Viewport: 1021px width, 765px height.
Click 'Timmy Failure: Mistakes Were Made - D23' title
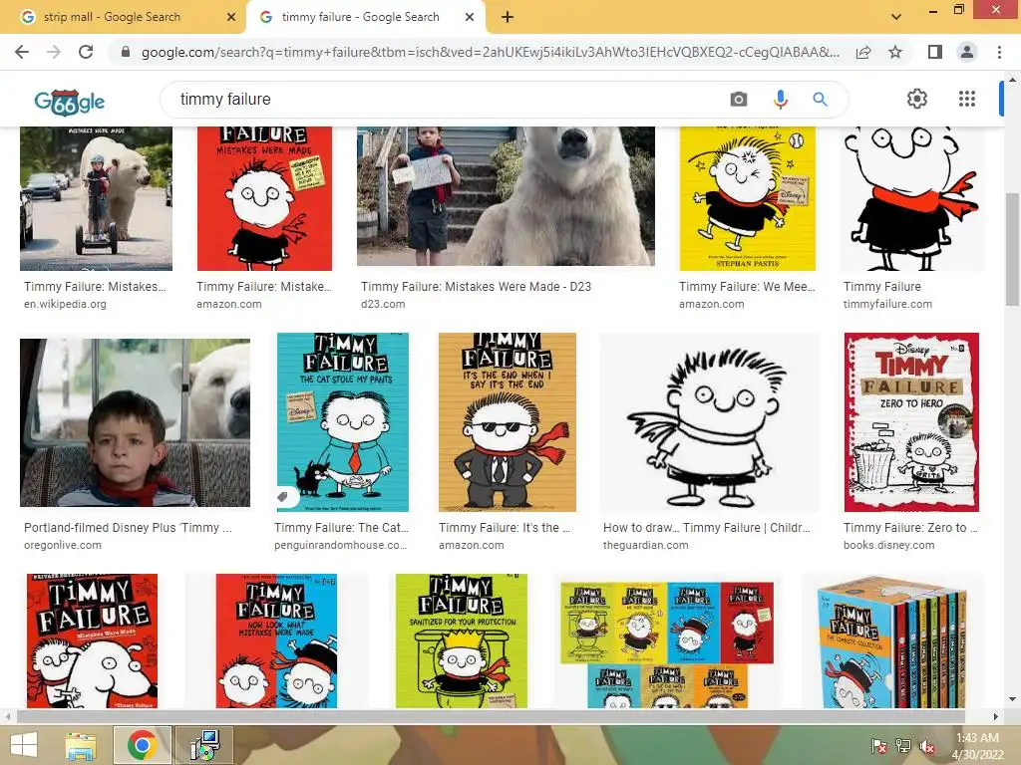pos(476,287)
